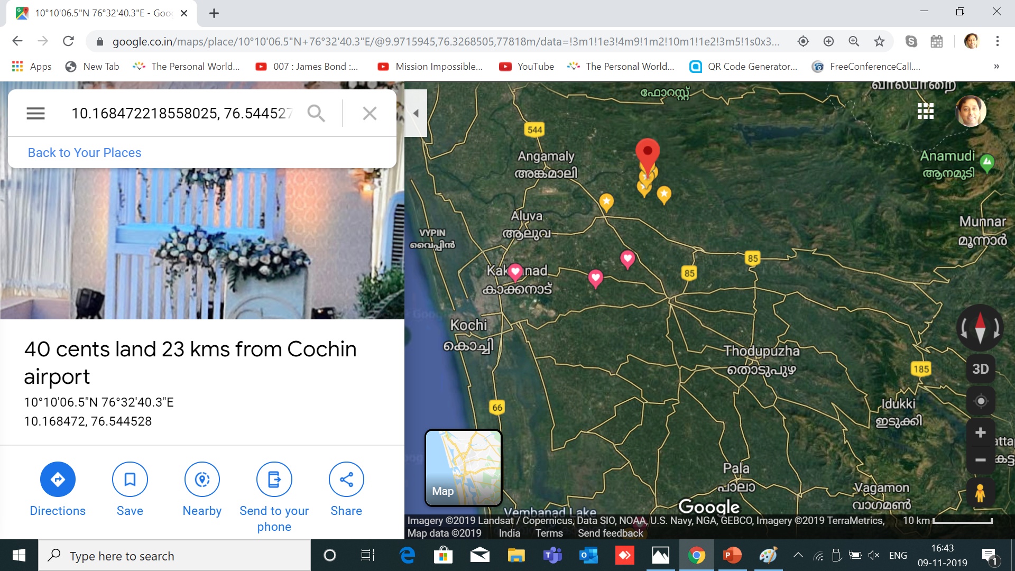This screenshot has height=571, width=1015.
Task: Collapse the side panel arrow
Action: point(416,113)
